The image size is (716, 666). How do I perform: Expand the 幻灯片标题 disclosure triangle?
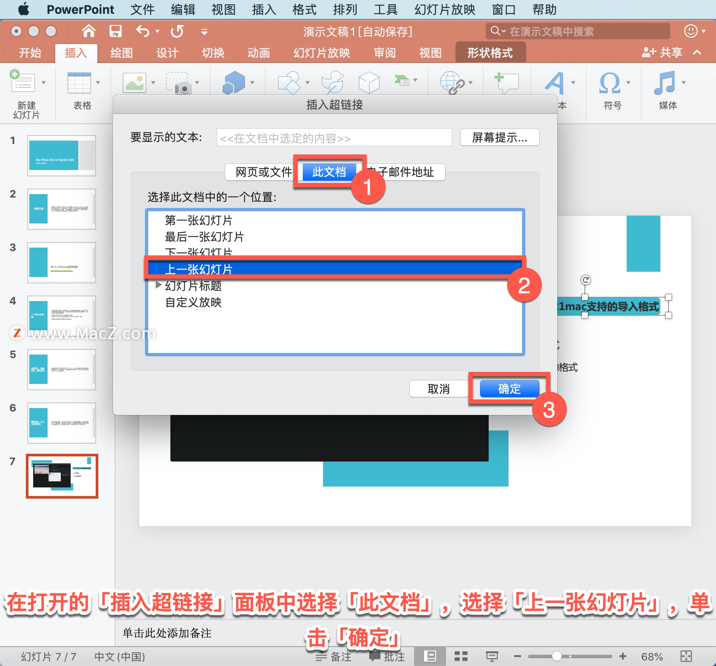pos(158,285)
